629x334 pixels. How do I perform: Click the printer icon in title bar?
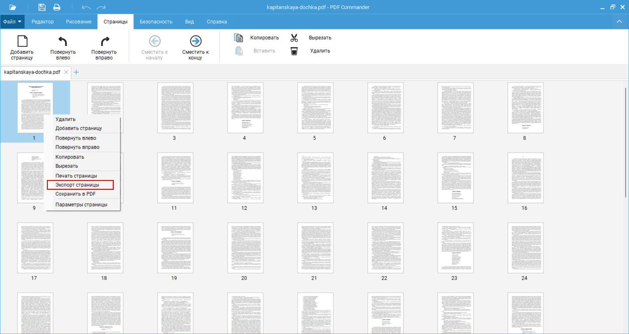57,7
